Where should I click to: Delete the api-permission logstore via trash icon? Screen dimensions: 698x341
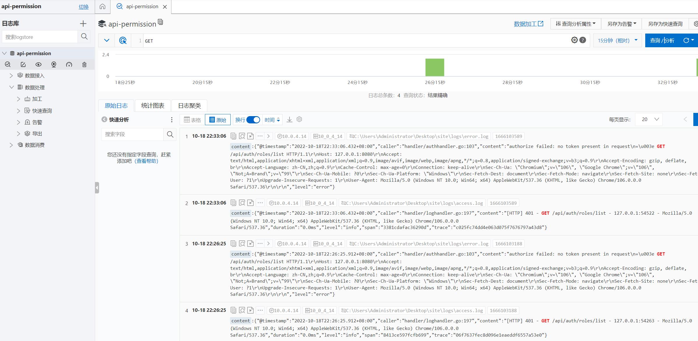[x=84, y=64]
